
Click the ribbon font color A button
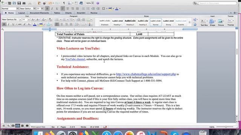pyautogui.click(x=35, y=24)
